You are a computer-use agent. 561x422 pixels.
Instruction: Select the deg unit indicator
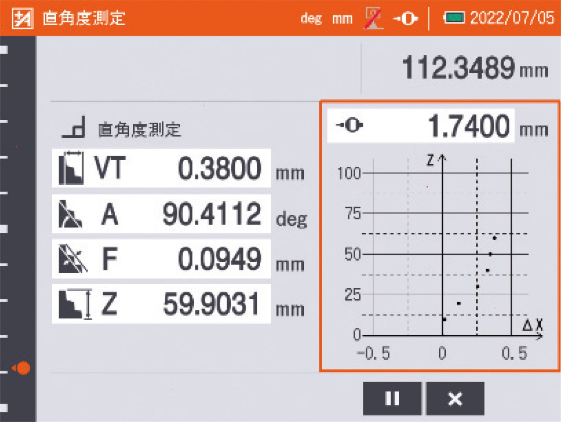(311, 18)
